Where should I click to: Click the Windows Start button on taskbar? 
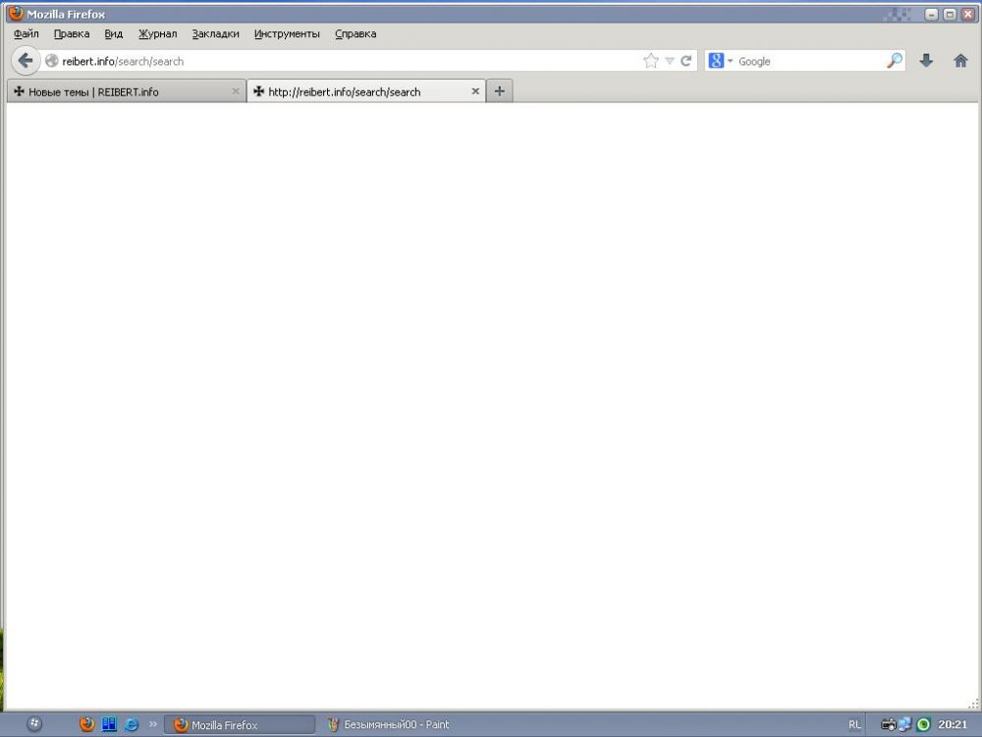(x=35, y=724)
